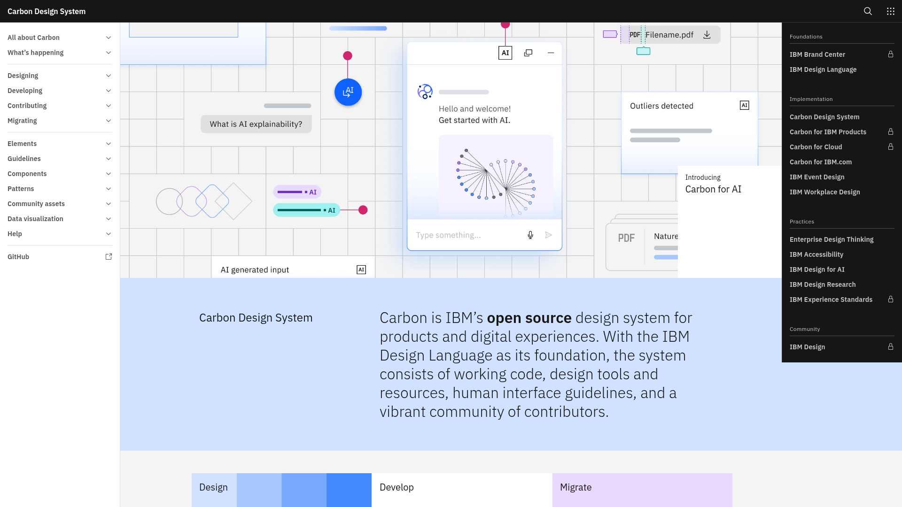This screenshot has width=902, height=507.
Task: Click the download icon next to Filename.pdf
Action: (x=707, y=35)
